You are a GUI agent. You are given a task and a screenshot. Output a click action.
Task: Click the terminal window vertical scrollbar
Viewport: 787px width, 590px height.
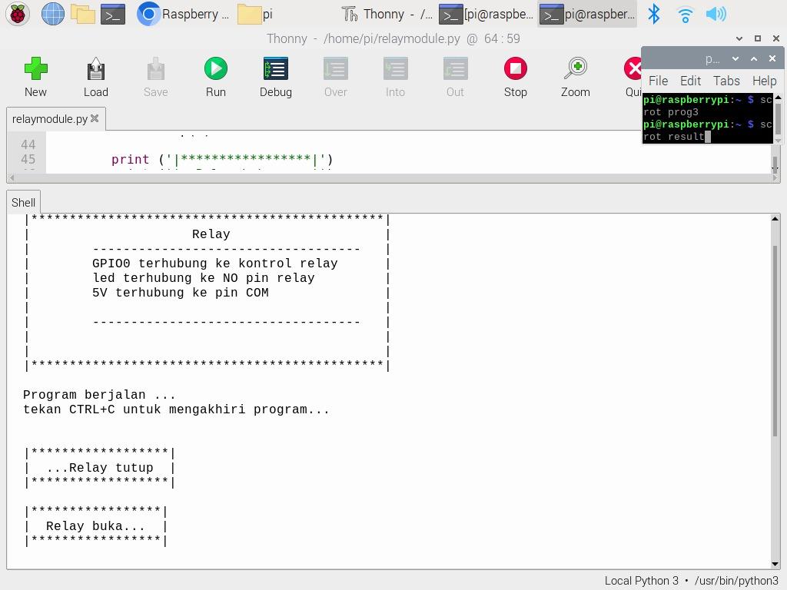pos(778,118)
